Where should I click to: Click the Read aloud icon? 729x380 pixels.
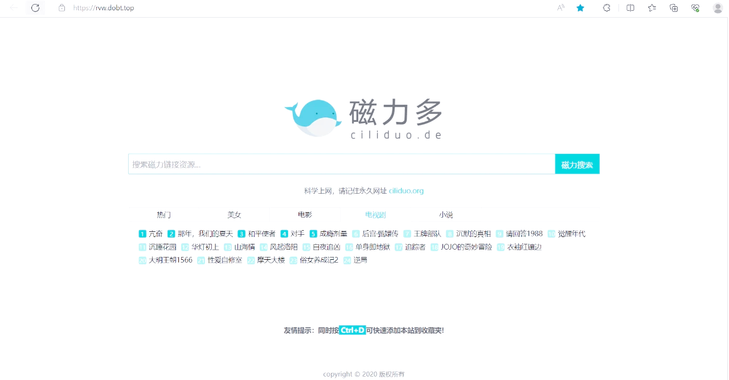pyautogui.click(x=561, y=8)
